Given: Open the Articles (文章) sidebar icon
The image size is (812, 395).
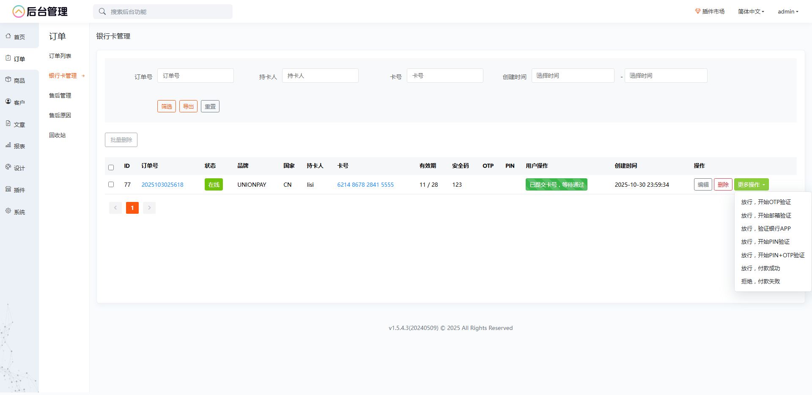Looking at the screenshot, I should (x=8, y=124).
